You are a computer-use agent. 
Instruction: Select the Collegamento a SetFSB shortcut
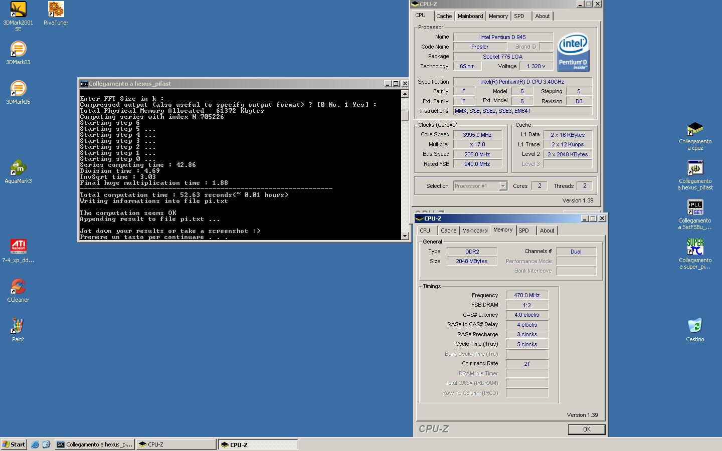pyautogui.click(x=695, y=207)
